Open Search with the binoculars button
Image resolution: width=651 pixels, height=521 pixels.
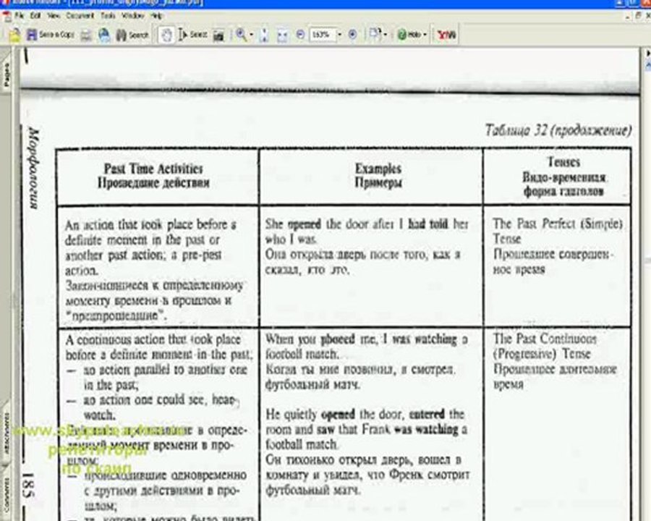click(132, 35)
